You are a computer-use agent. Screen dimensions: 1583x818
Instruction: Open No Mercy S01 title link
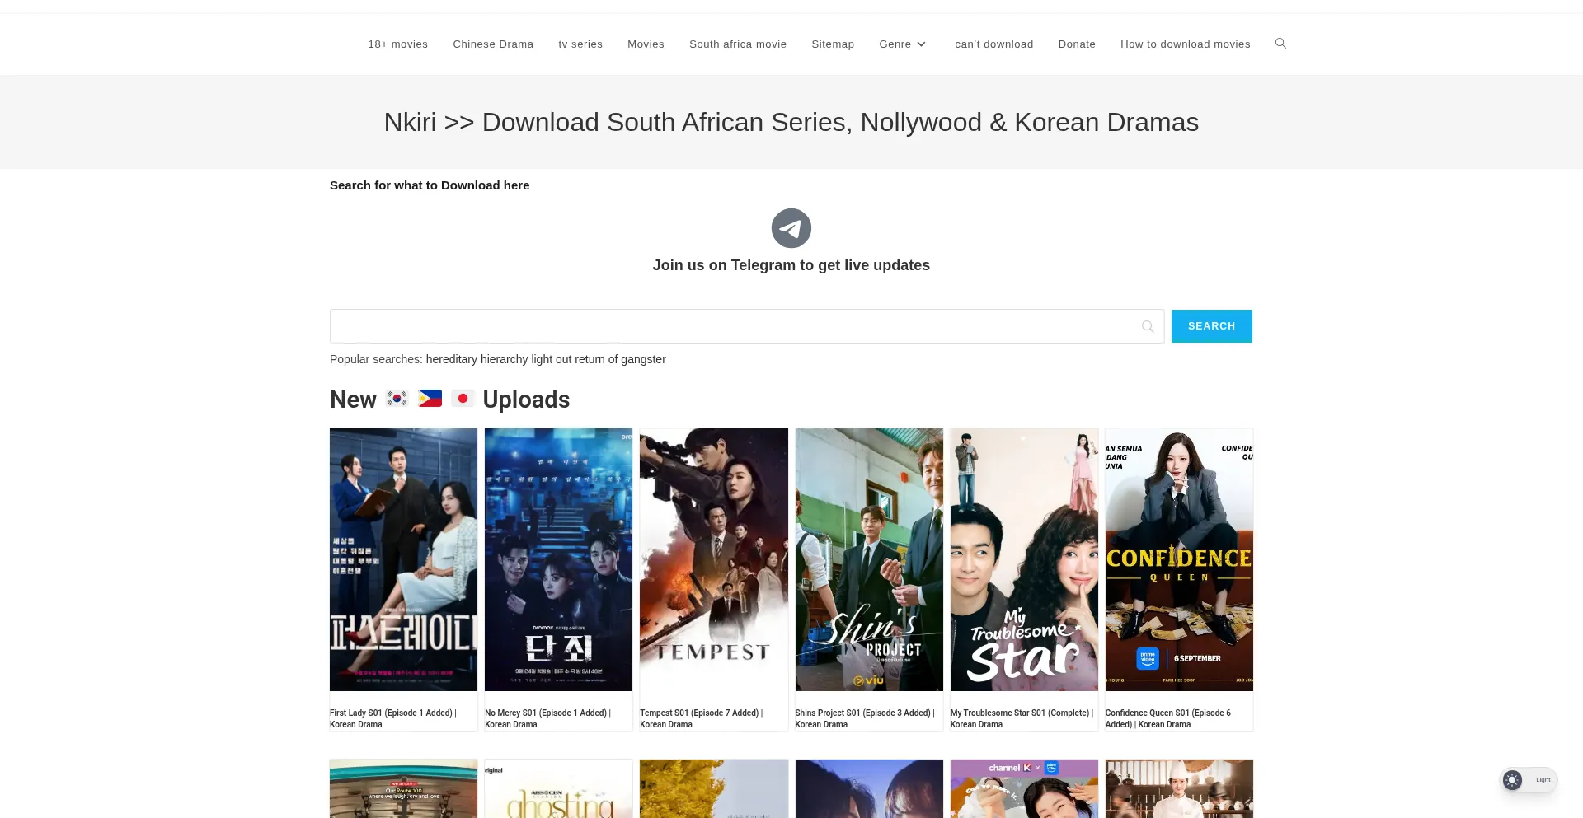point(547,718)
